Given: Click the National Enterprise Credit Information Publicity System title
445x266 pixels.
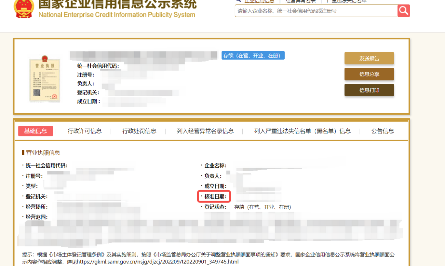Looking at the screenshot, I should [x=117, y=15].
